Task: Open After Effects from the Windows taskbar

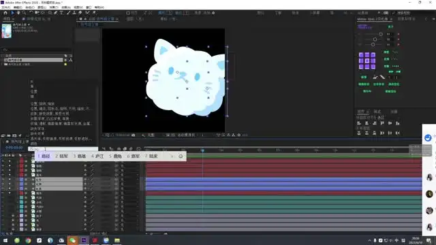Action: pyautogui.click(x=84, y=240)
